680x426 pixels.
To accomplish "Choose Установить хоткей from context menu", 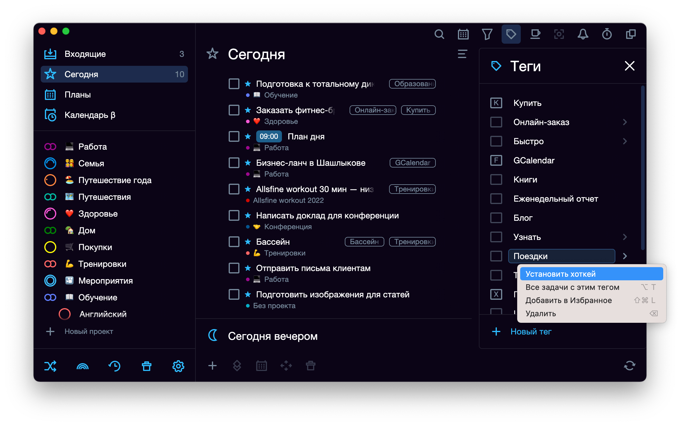I will 591,274.
